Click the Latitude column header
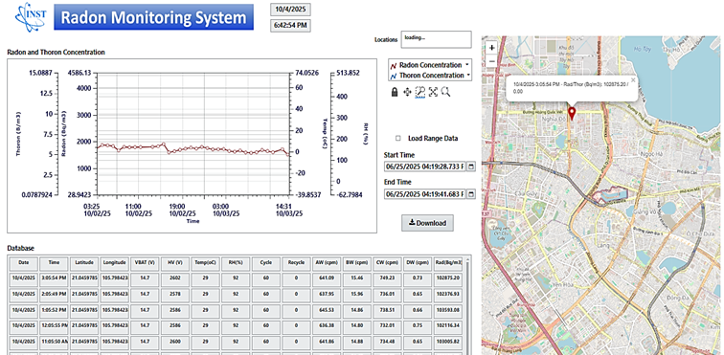Viewport: 724px width, 355px height. pyautogui.click(x=84, y=263)
